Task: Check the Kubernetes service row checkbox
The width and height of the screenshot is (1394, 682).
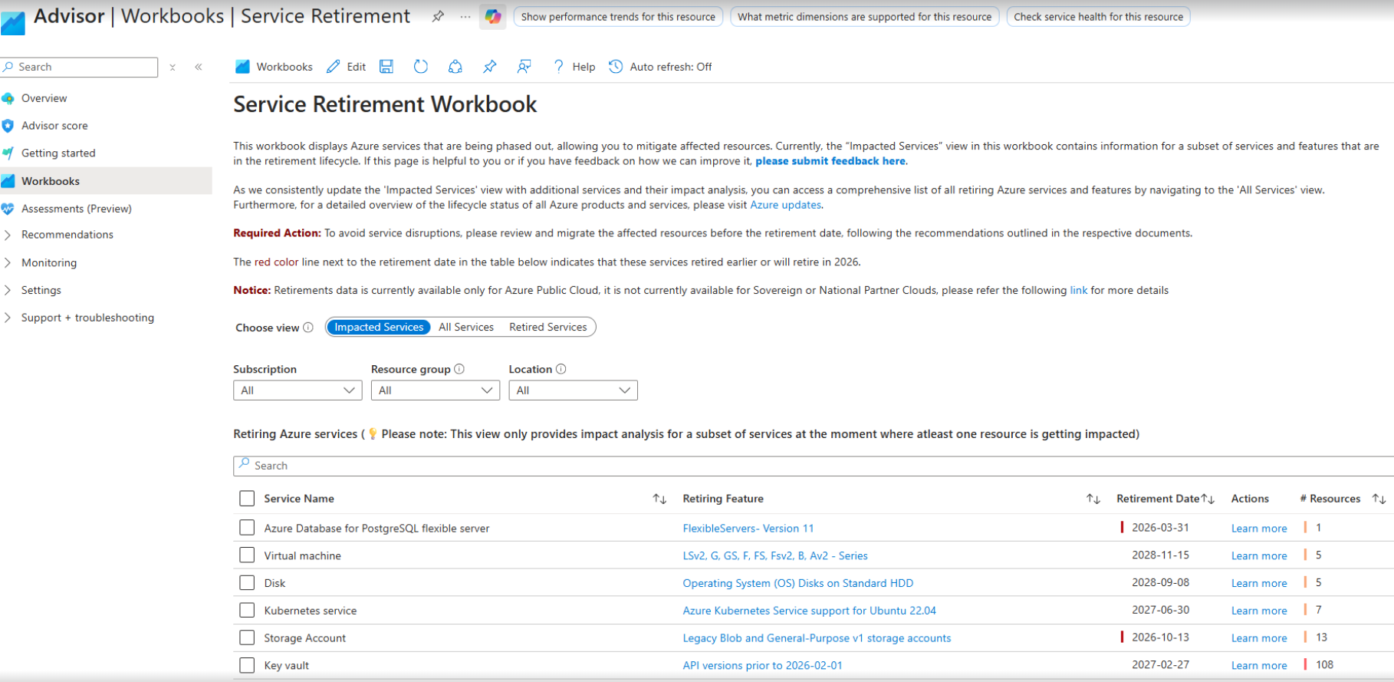Action: [247, 611]
